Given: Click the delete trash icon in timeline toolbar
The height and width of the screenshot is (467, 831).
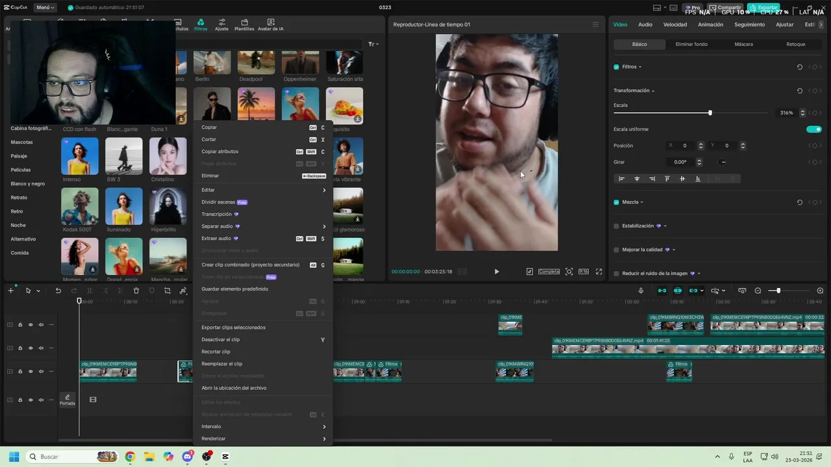Looking at the screenshot, I should pyautogui.click(x=136, y=291).
